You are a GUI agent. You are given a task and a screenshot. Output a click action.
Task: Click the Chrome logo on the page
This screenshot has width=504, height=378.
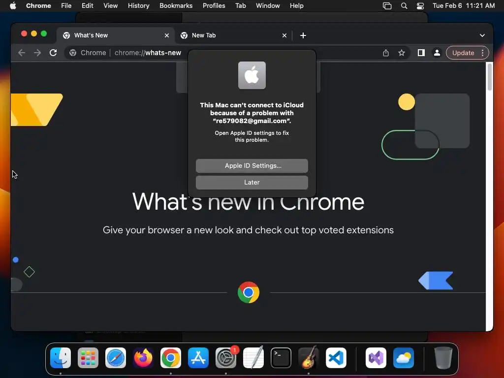(249, 292)
